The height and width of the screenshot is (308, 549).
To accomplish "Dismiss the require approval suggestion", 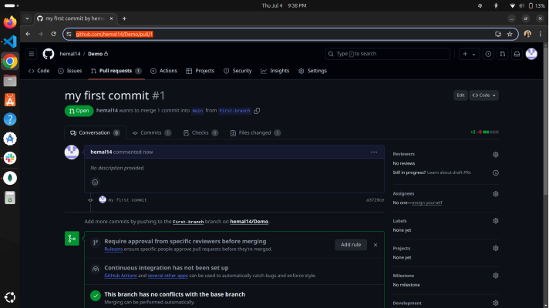I will pos(376,245).
